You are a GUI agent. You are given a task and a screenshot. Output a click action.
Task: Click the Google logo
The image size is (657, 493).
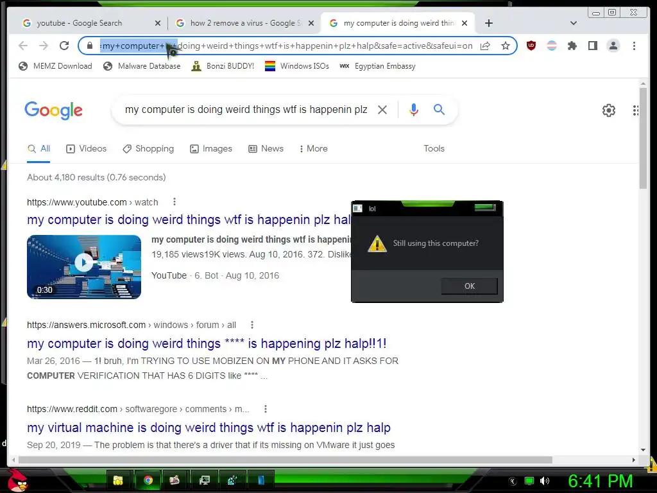click(54, 110)
